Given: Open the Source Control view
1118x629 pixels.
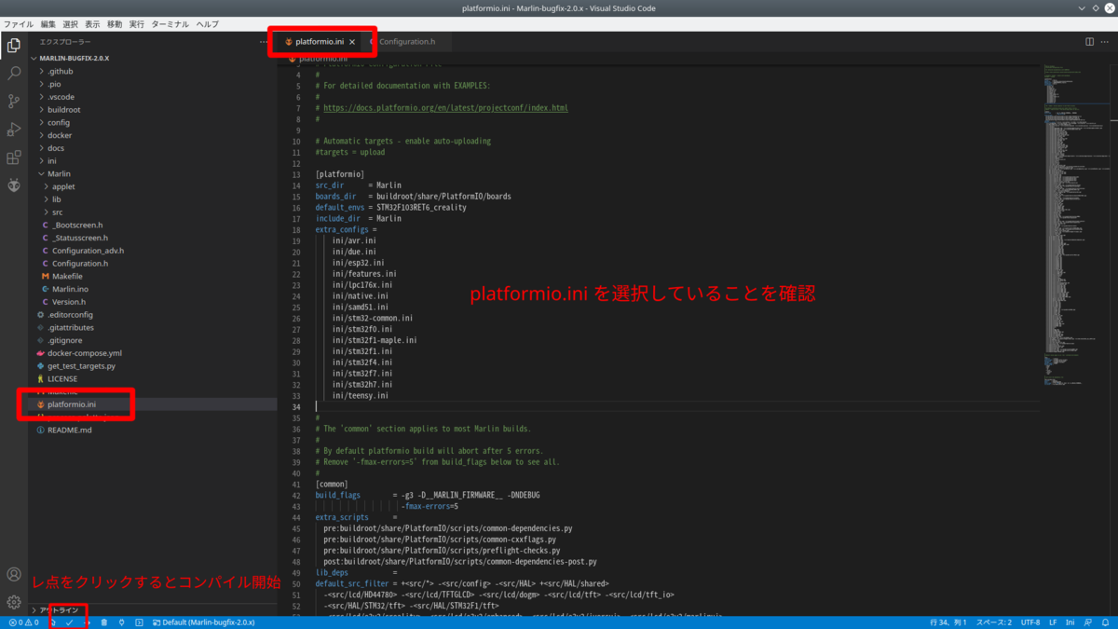Looking at the screenshot, I should tap(14, 101).
